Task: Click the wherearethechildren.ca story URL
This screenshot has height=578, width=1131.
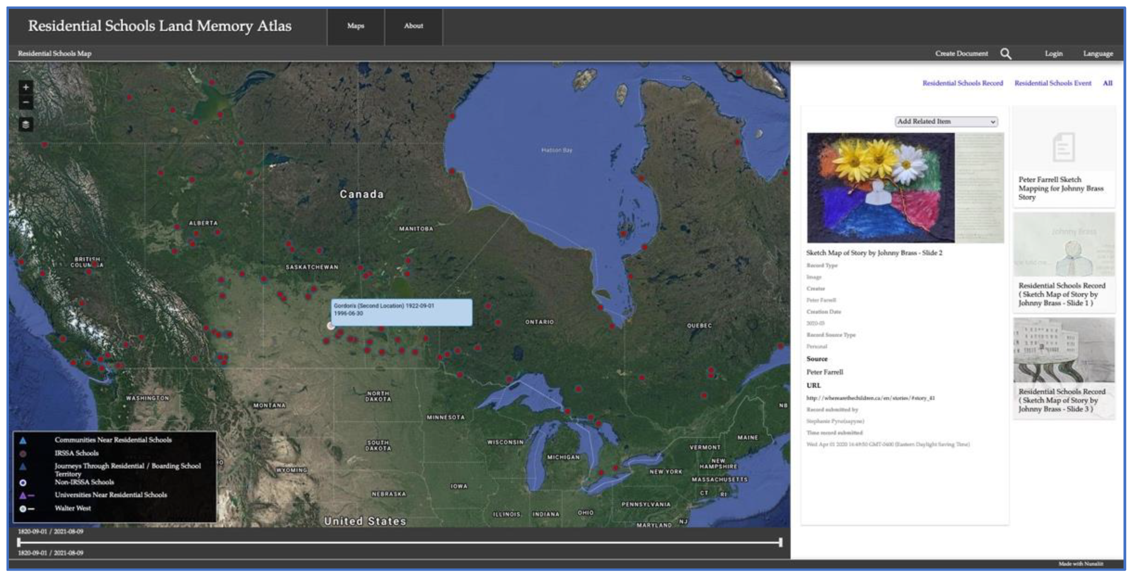Action: pyautogui.click(x=870, y=398)
